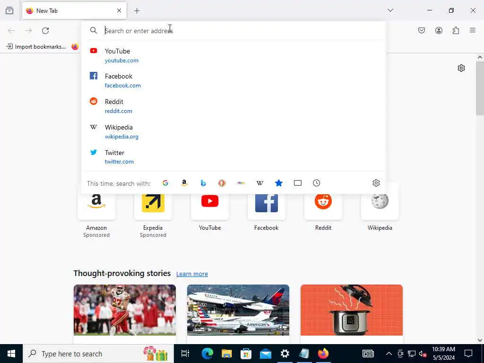Screen dimensions: 484x363
Task: Focus the Search or enter address field
Action: click(x=233, y=31)
